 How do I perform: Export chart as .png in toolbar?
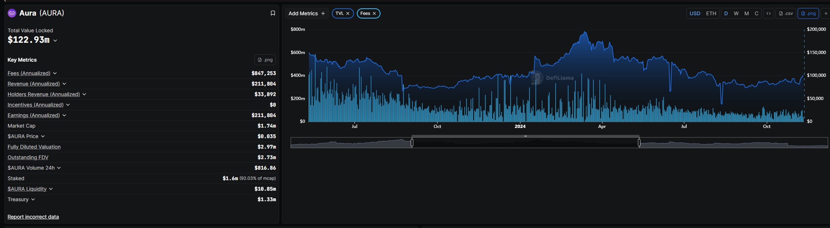pyautogui.click(x=808, y=13)
